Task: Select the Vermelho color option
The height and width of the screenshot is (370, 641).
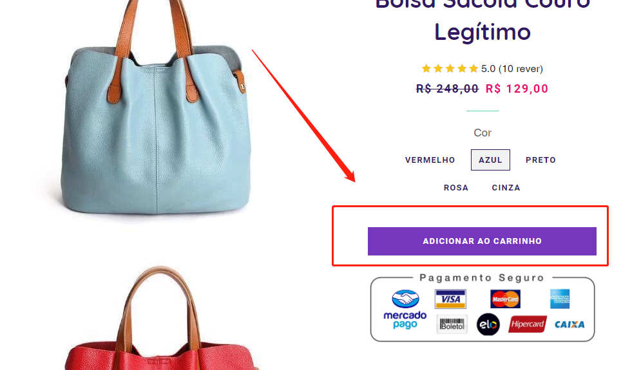Action: point(430,160)
